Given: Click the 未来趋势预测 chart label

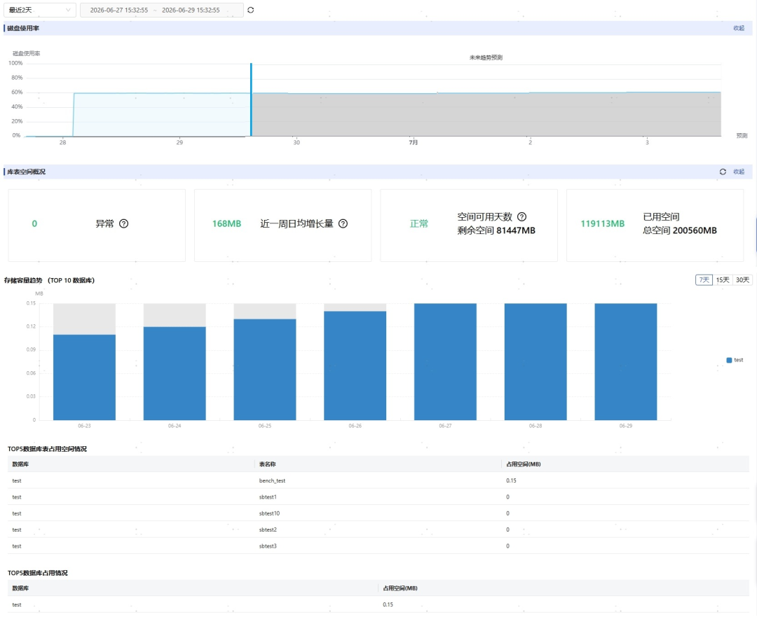Looking at the screenshot, I should tap(486, 57).
